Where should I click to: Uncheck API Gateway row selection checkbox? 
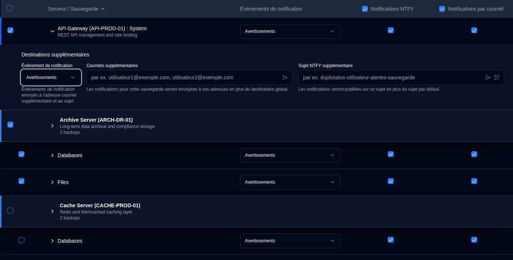click(10, 30)
